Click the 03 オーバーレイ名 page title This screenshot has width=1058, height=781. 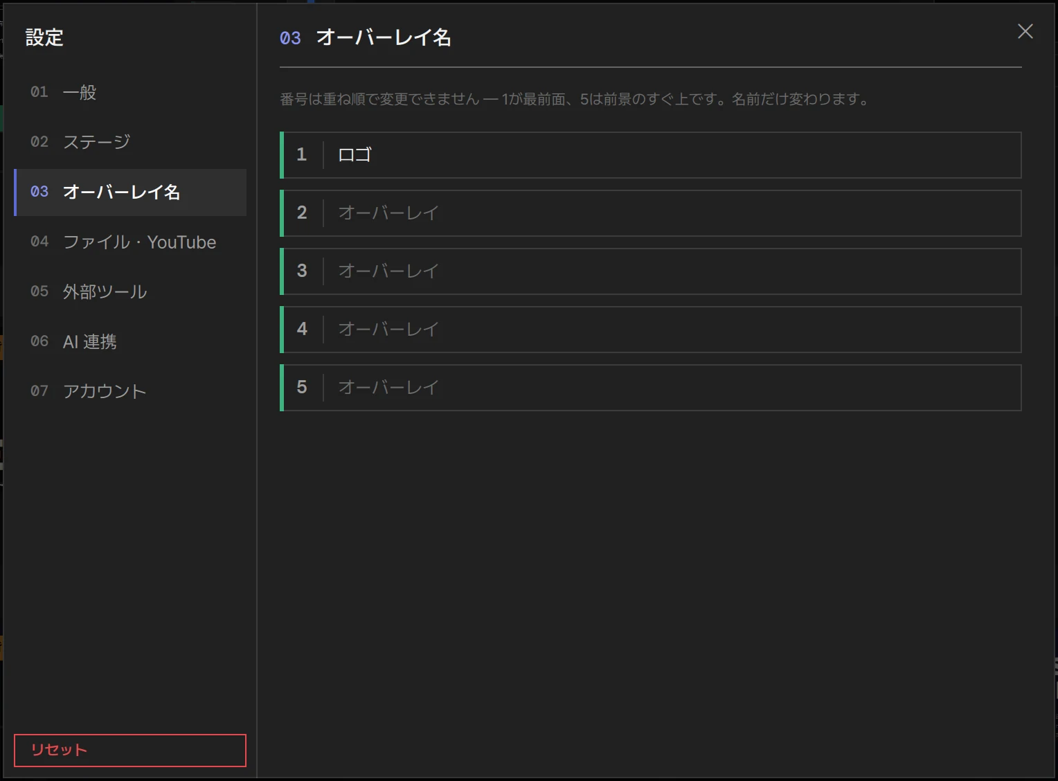point(366,37)
